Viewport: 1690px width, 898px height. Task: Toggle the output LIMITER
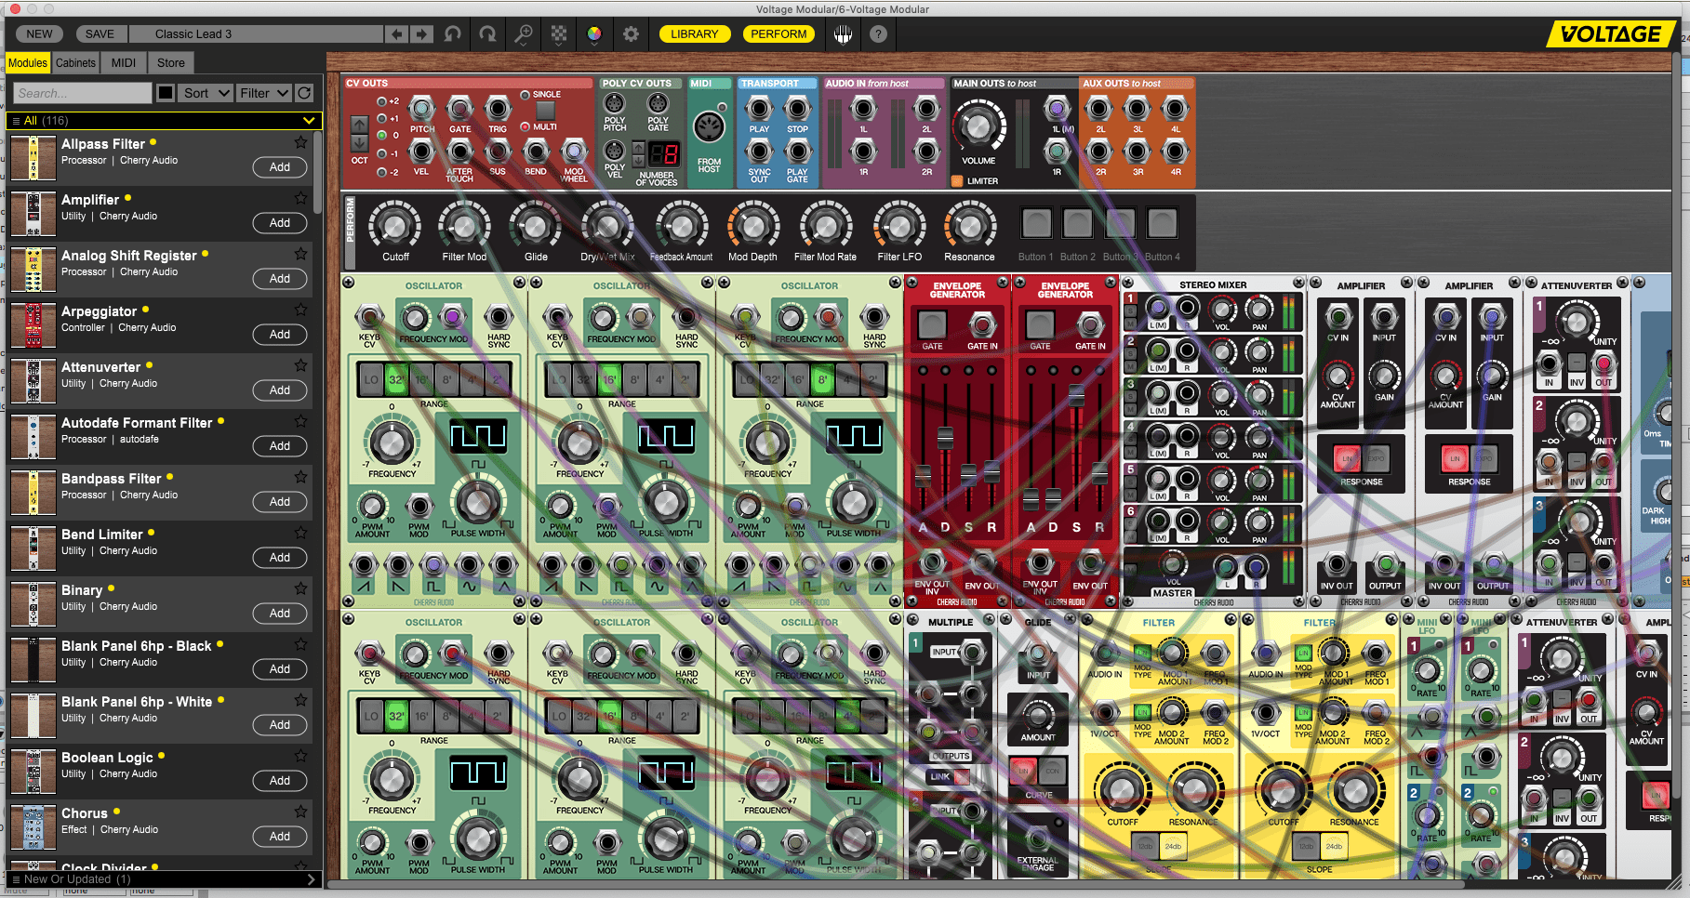(x=957, y=181)
